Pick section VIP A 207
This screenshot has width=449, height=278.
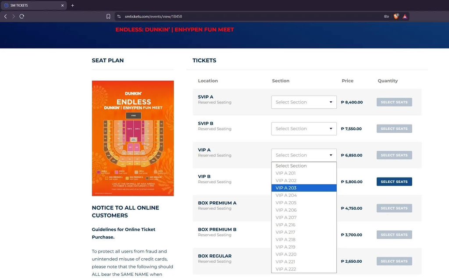coord(304,217)
